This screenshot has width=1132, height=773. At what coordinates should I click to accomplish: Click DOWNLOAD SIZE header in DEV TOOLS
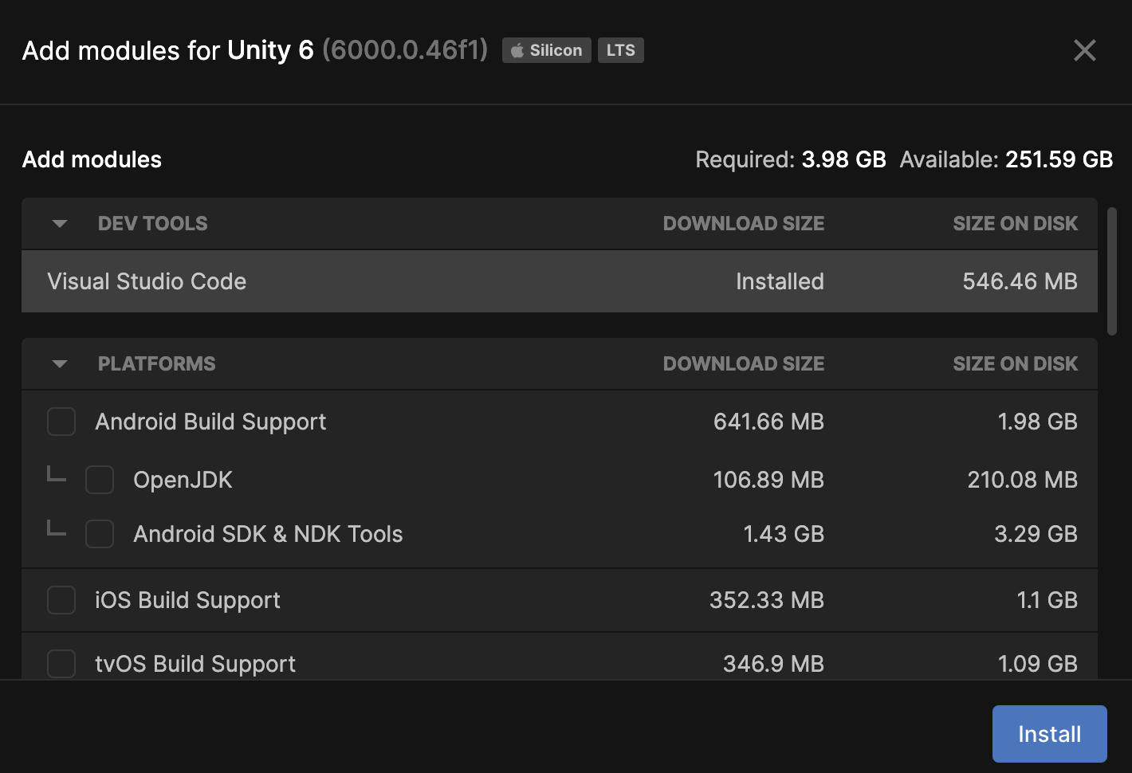pos(744,224)
